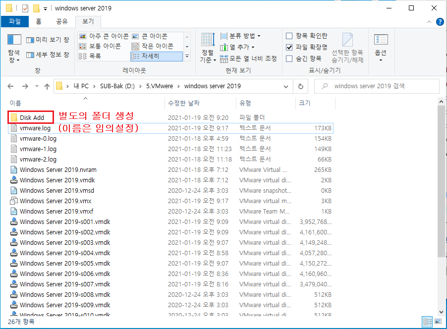Screen dimensions: 447x329
Task: Open the sort by (정렬 기준) menu
Action: point(208,48)
